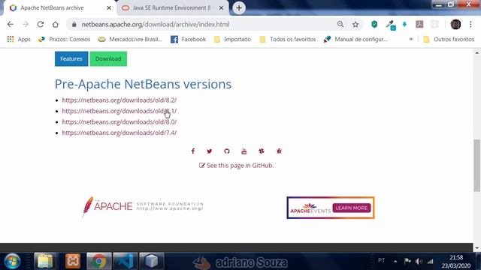This screenshot has height=270, width=481.
Task: Expand more bookmarks with the chevron
Action: (x=411, y=39)
